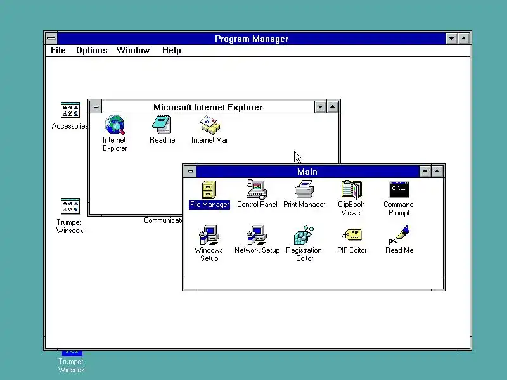The width and height of the screenshot is (507, 380).
Task: Select the Accessories program group icon
Action: tap(70, 110)
